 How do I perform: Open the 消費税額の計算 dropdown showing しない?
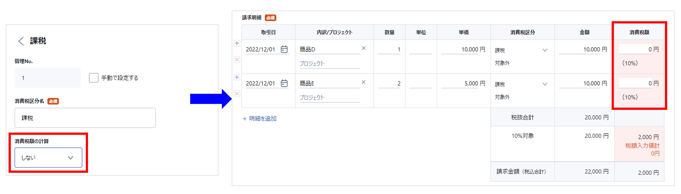click(48, 158)
